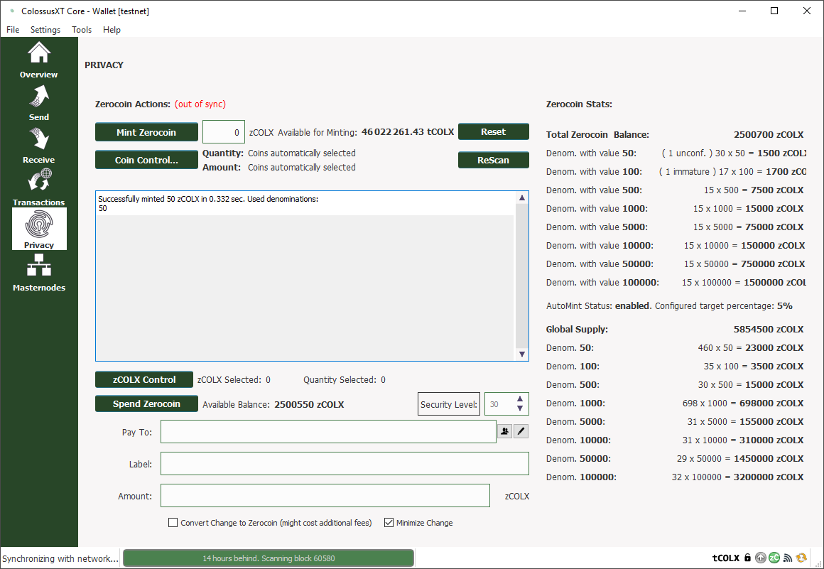Click the Mint Zerocoin button

[x=146, y=132]
